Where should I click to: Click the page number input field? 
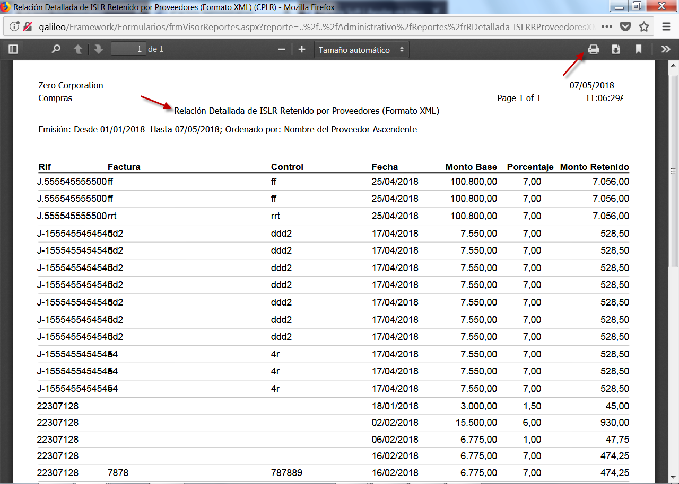(128, 50)
